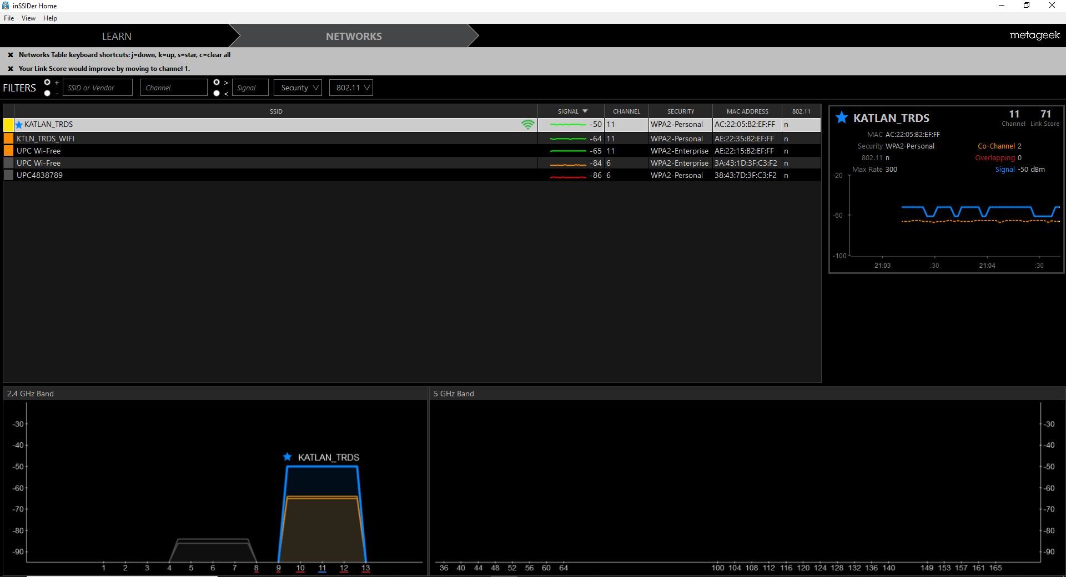Viewport: 1066px width, 577px height.
Task: Click MAC address AE:22:35:B2:EF:FF cell
Action: pos(744,139)
